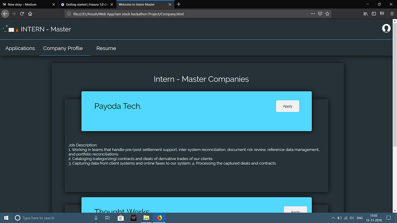Open network Wi-Fi tray icon
Viewport: 397px width, 223px height.
(345, 218)
